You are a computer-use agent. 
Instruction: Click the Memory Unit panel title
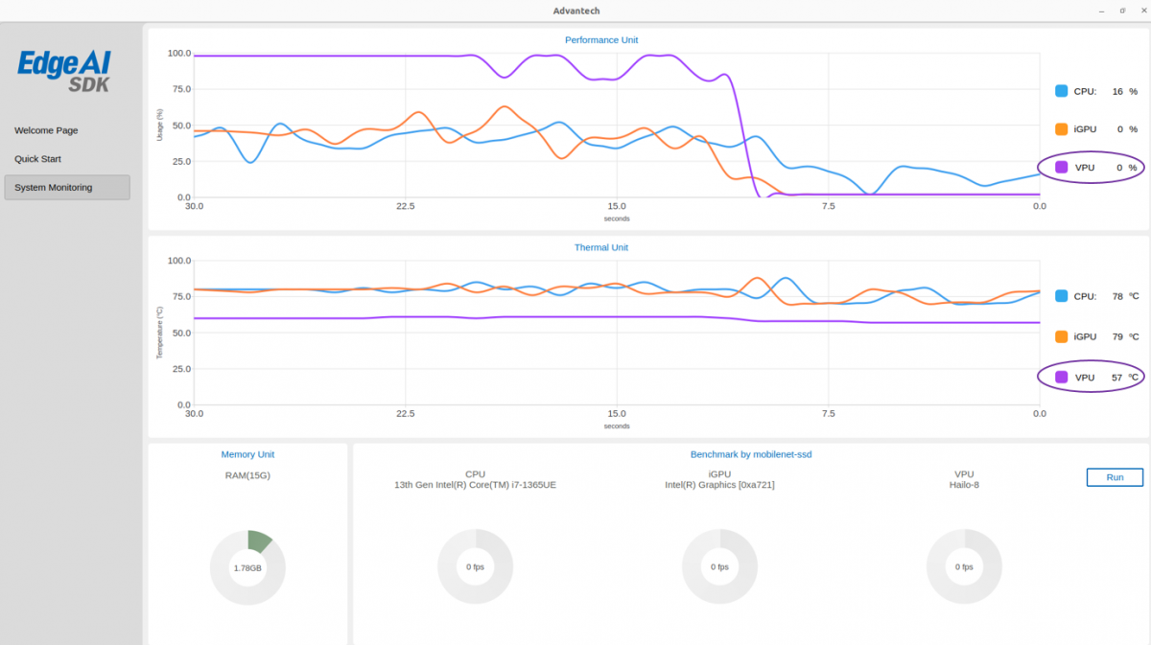pos(247,454)
